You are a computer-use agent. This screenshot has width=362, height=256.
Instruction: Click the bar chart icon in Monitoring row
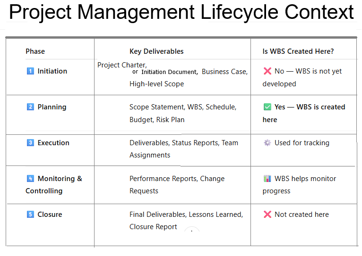pyautogui.click(x=267, y=179)
